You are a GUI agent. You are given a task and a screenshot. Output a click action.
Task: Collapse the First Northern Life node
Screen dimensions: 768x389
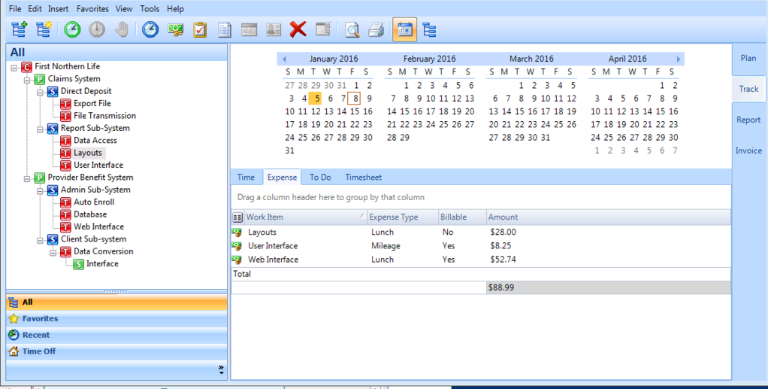tap(14, 67)
